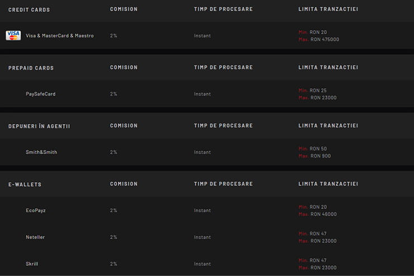The image size is (414, 276).
Task: Click PaySafeCard Min RON 25 limit
Action: tap(313, 91)
